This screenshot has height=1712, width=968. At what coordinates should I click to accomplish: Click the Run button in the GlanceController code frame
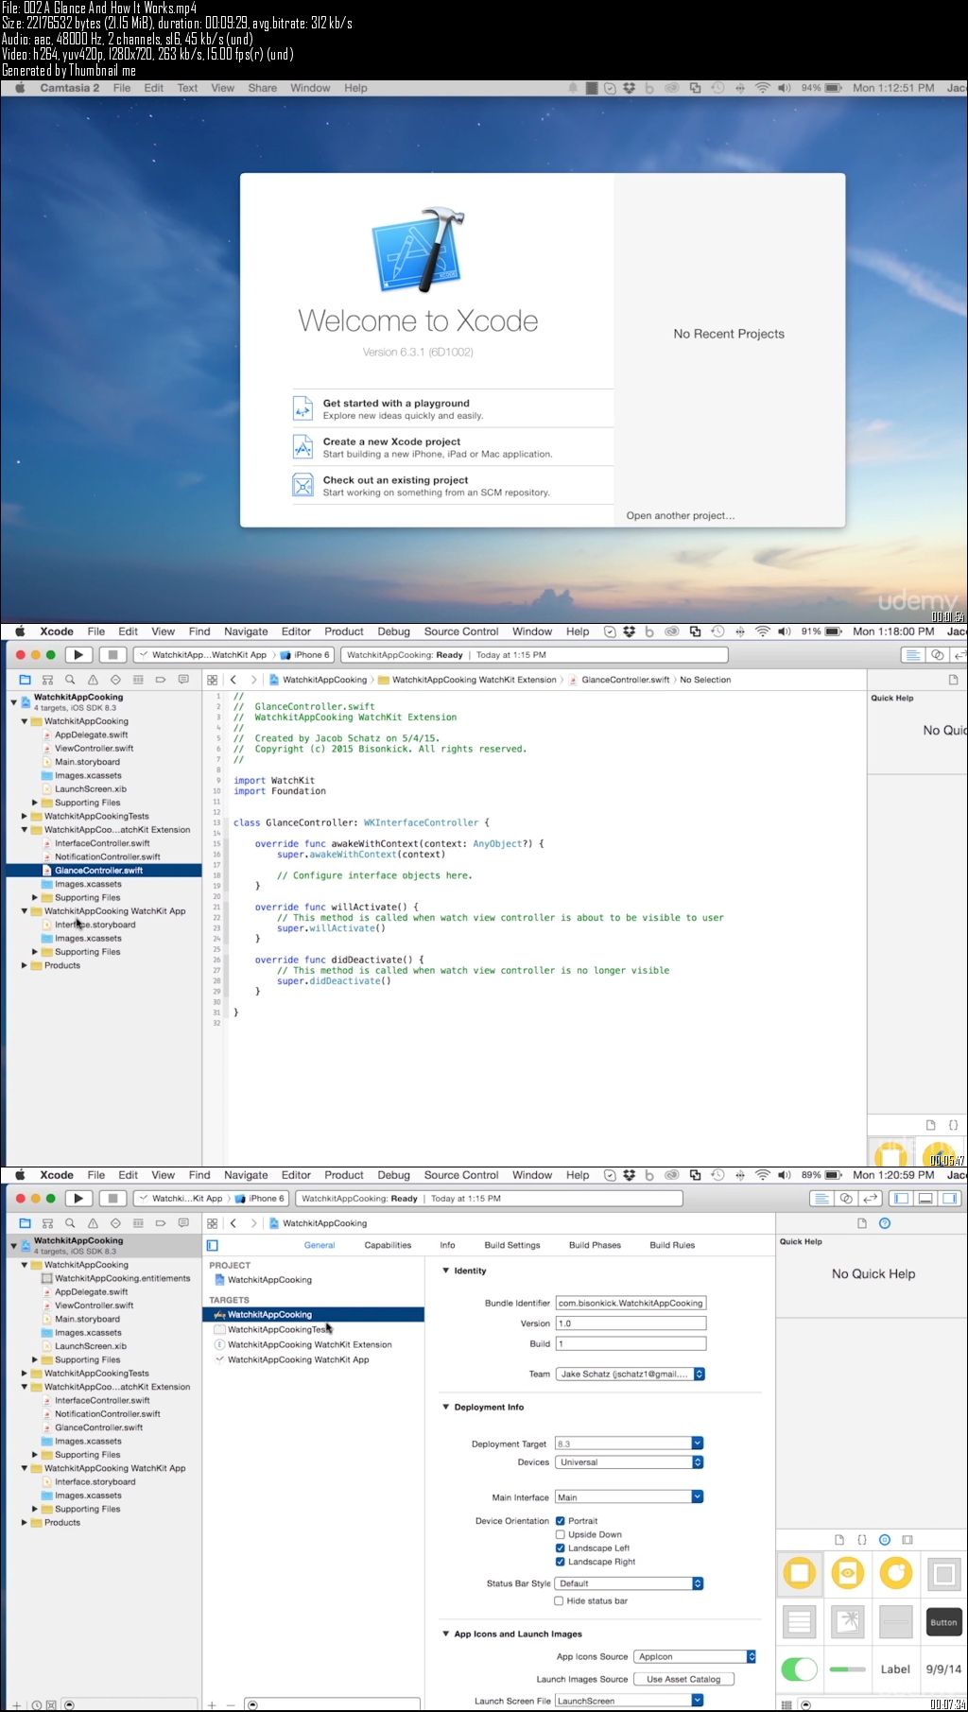pyautogui.click(x=78, y=654)
